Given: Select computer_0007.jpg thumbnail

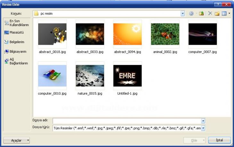Looking at the screenshot, I should [x=203, y=34].
